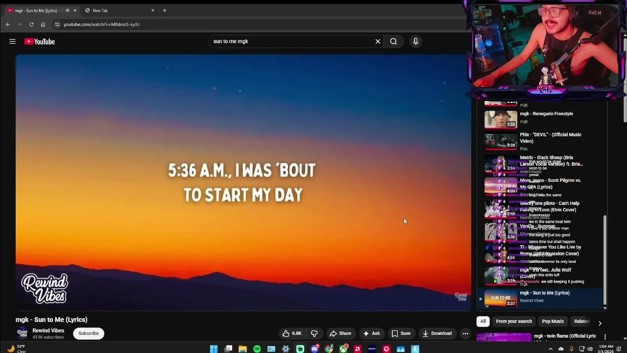627x353 pixels.
Task: Subscribe to Rewind Vibes
Action: (x=89, y=333)
